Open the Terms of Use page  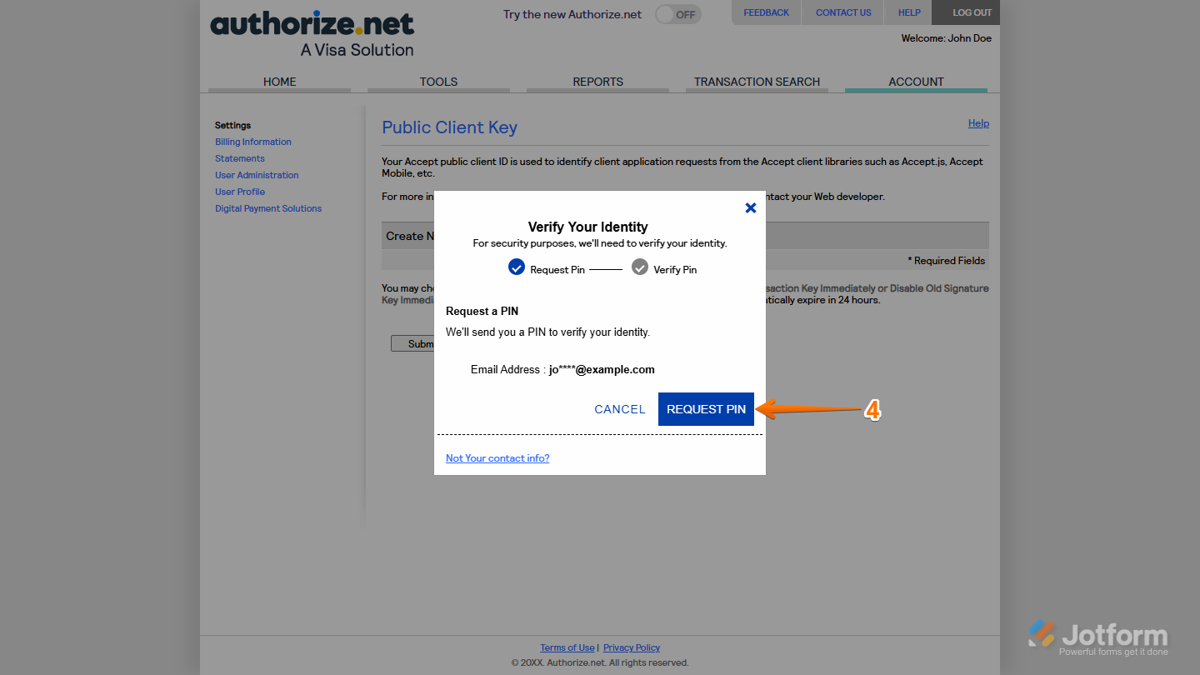(567, 647)
